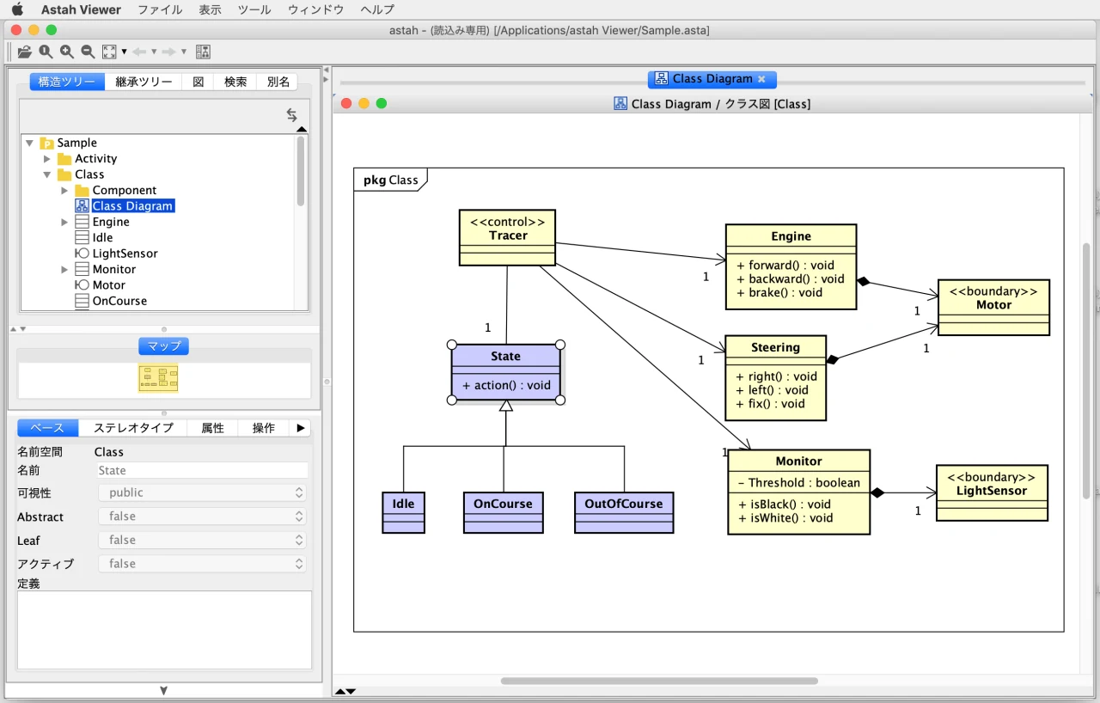The width and height of the screenshot is (1100, 703).
Task: Click the LightSensor boundary icon in the tree
Action: click(x=82, y=254)
